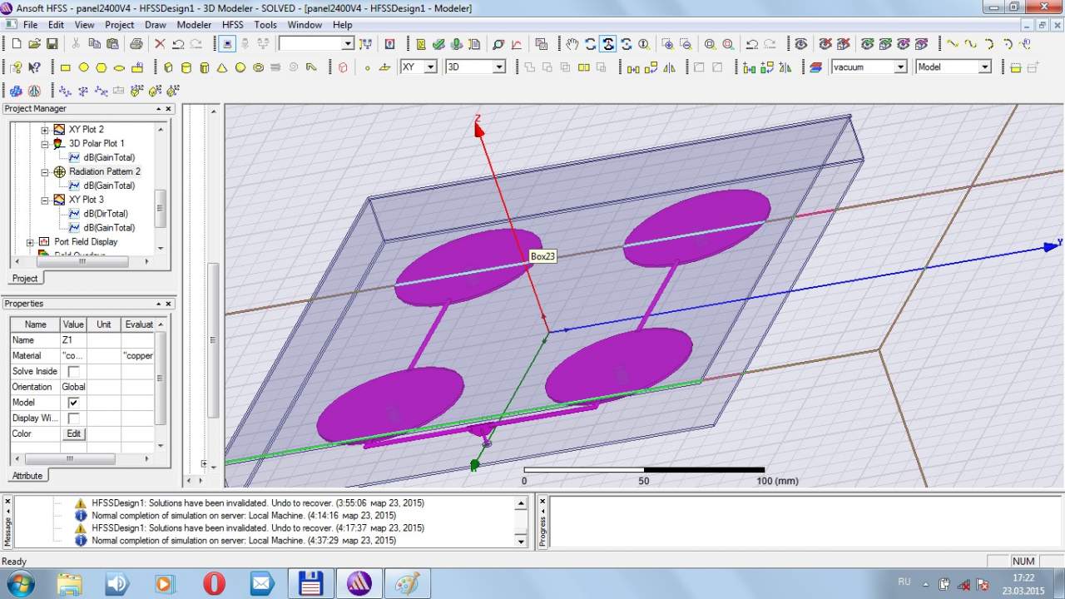Open the Modeler menu
This screenshot has width=1065, height=599.
pos(194,25)
